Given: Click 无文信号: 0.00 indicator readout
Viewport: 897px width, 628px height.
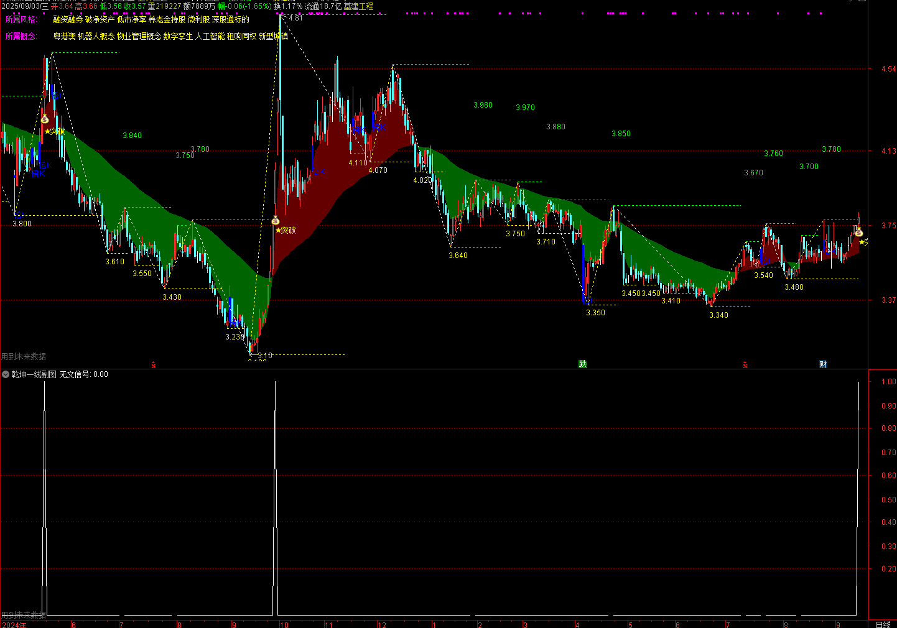Looking at the screenshot, I should (84, 374).
